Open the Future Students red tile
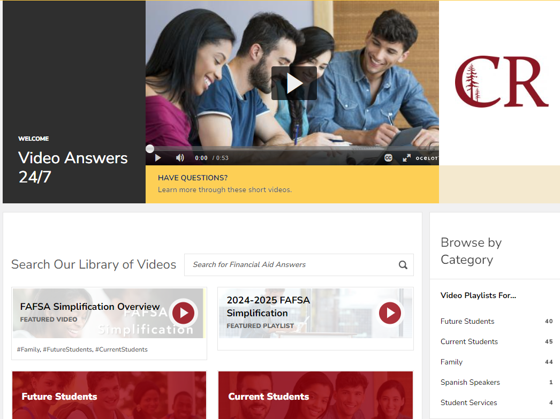Viewport: 560px width, 419px height. click(x=109, y=395)
